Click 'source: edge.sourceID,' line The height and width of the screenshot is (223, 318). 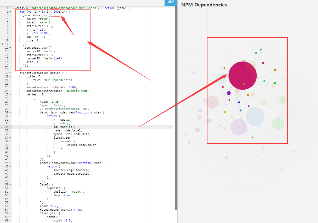(x=72, y=170)
